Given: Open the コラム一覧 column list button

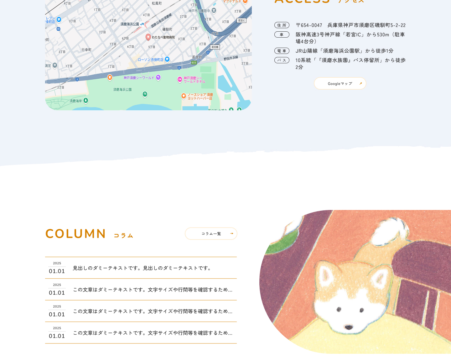Looking at the screenshot, I should pyautogui.click(x=211, y=233).
